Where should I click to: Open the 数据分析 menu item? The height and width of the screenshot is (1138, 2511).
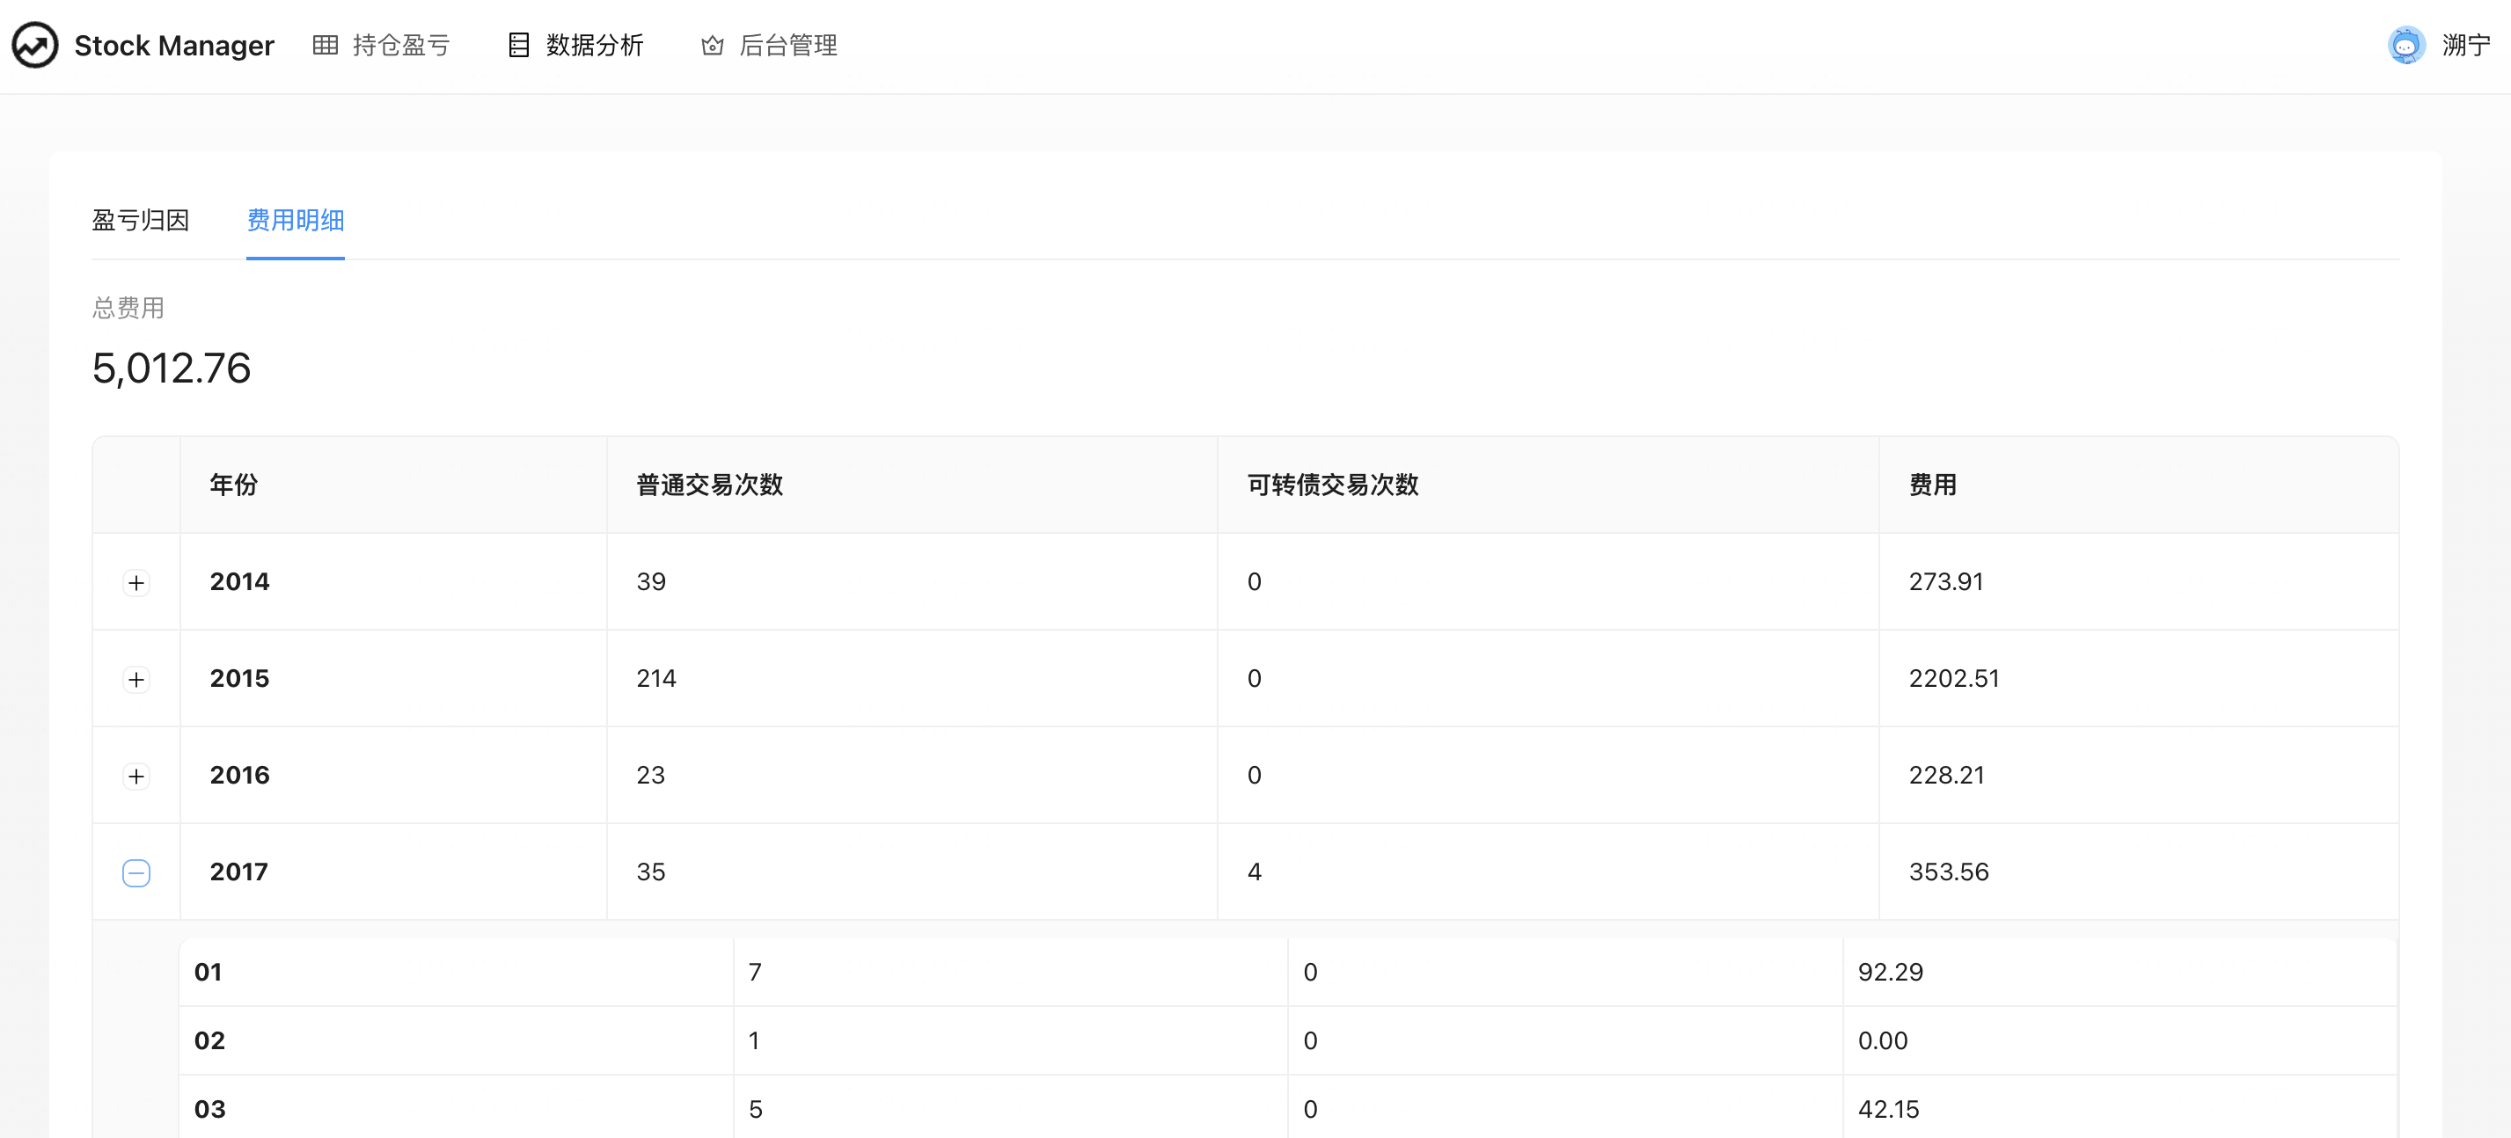pyautogui.click(x=595, y=45)
